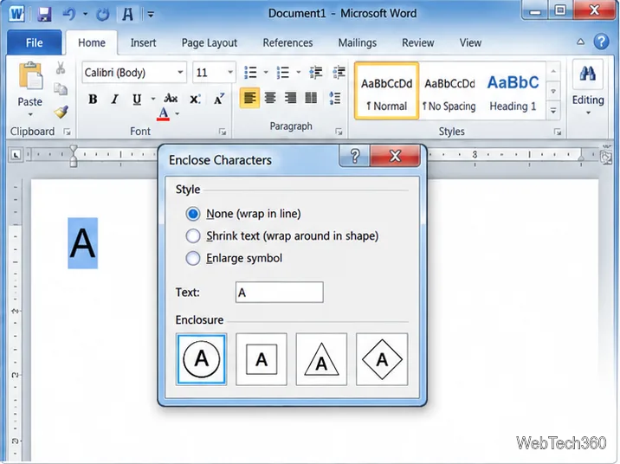
Task: Choose the triangle enclosure
Action: (x=321, y=359)
